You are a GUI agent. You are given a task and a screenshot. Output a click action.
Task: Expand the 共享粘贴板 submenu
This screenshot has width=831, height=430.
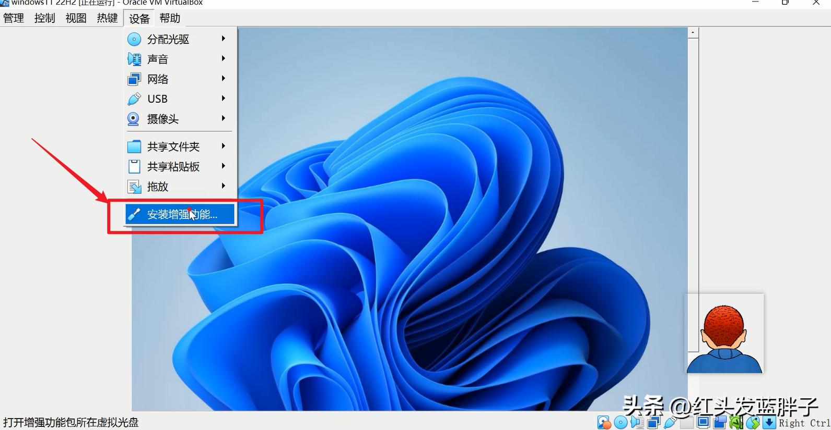tap(180, 166)
